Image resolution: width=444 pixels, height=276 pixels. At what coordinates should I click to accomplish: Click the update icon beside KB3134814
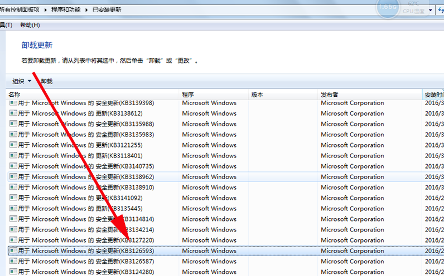tap(13, 219)
